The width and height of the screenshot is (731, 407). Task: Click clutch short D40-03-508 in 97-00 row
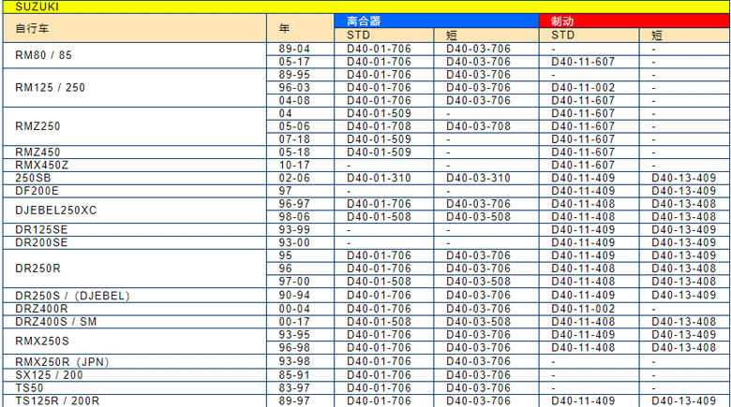point(478,282)
